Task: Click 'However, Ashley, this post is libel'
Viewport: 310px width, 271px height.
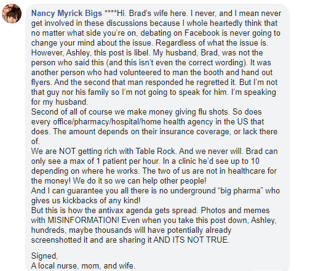Action: (90, 53)
